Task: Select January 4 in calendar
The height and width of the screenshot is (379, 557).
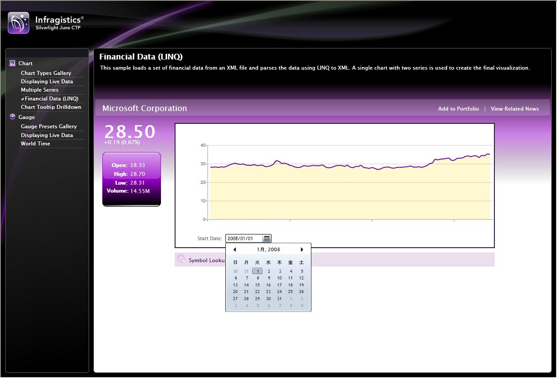Action: [291, 271]
